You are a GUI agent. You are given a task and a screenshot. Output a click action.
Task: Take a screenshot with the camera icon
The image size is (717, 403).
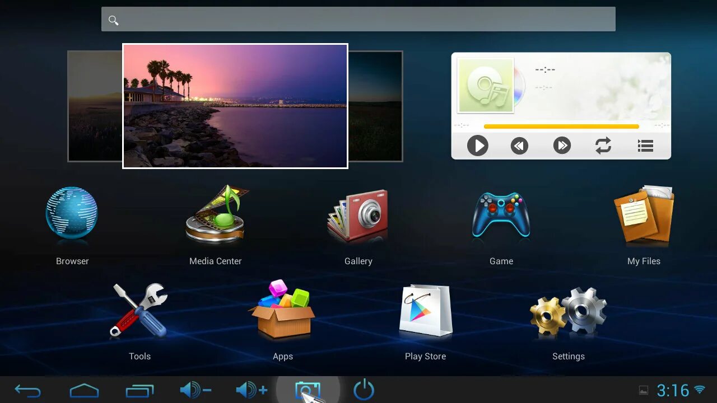click(x=308, y=390)
